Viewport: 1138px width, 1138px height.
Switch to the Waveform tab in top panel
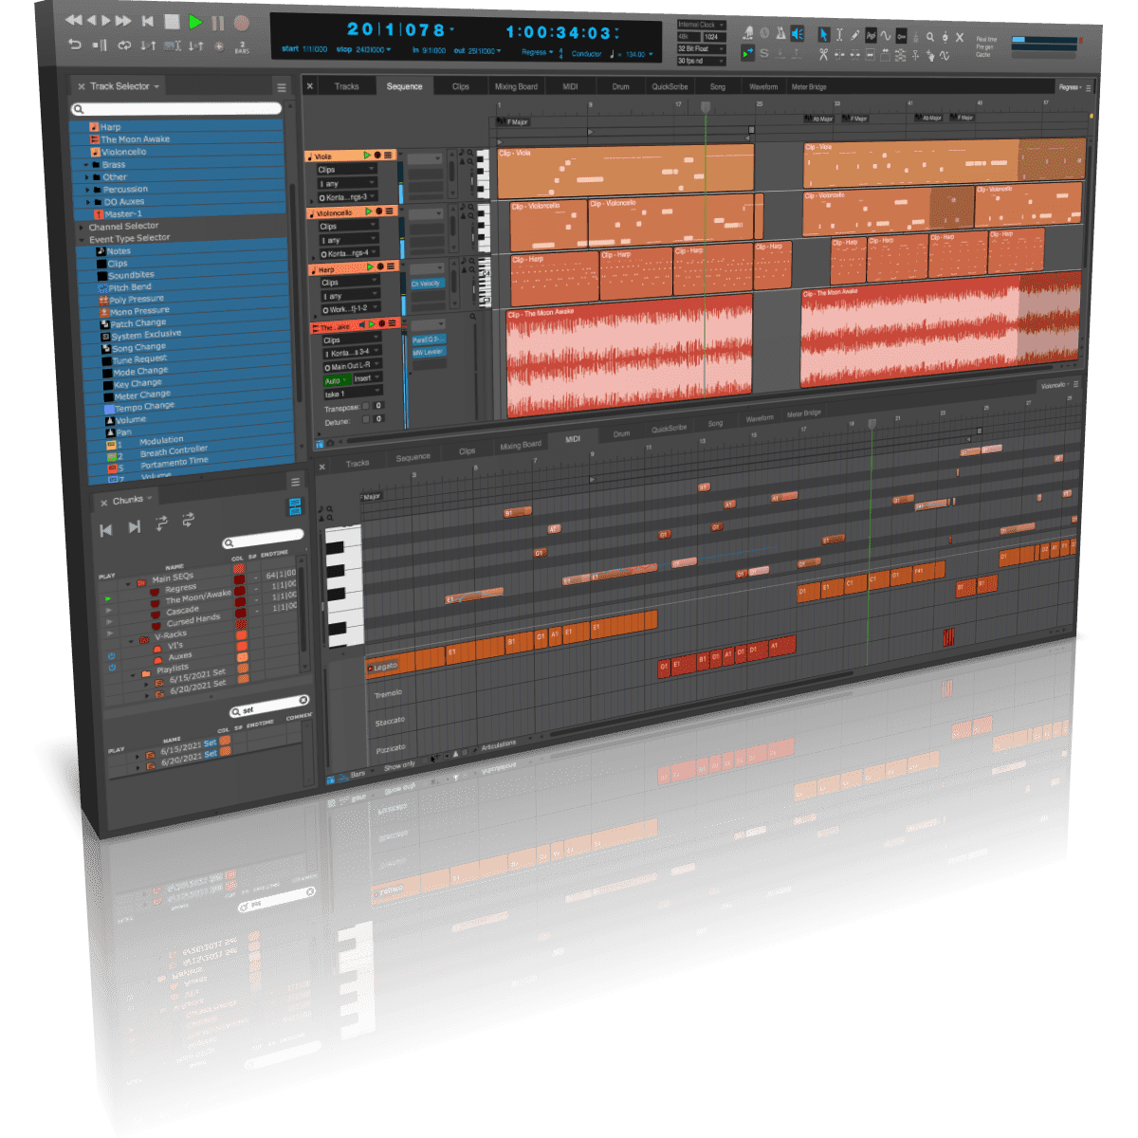763,87
